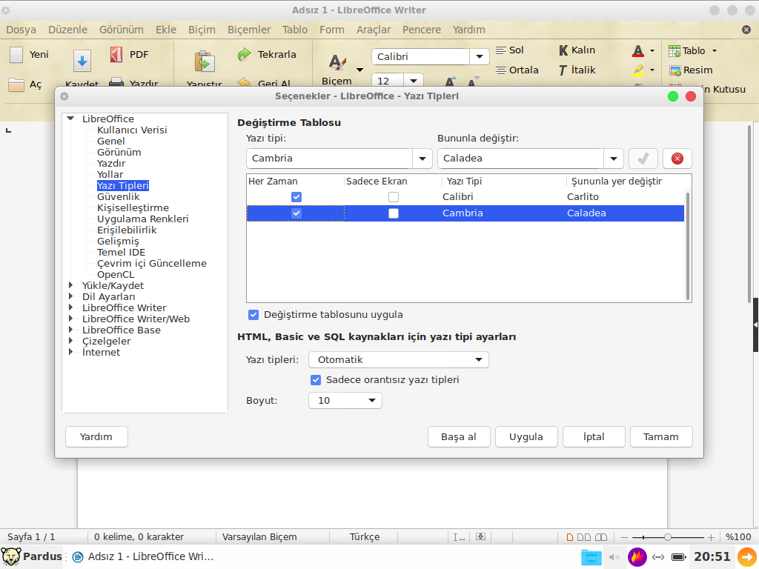The height and width of the screenshot is (569, 759).
Task: Toggle Değiştirme tablosunu uygula checkbox
Action: point(253,315)
